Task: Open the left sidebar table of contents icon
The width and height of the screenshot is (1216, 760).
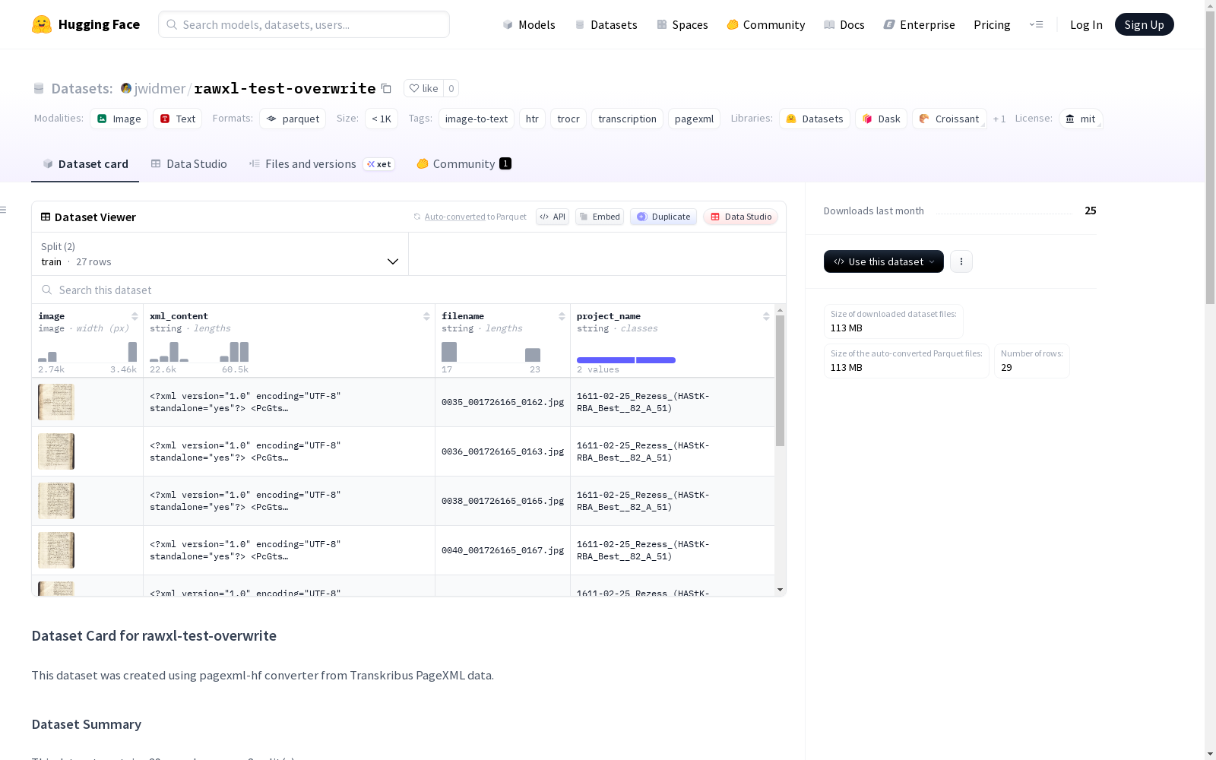Action: (x=4, y=210)
